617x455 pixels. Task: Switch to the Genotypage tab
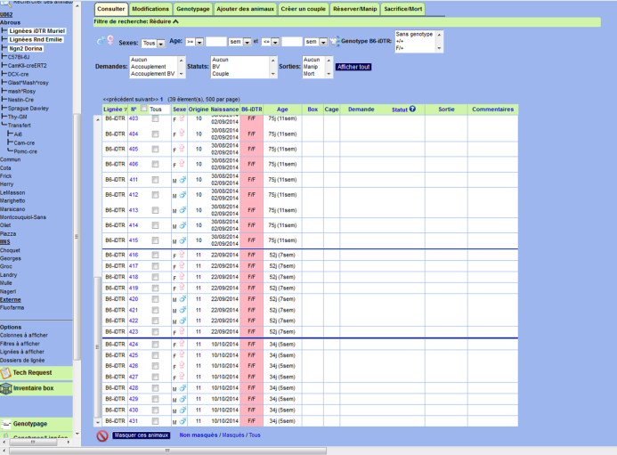[x=193, y=9]
